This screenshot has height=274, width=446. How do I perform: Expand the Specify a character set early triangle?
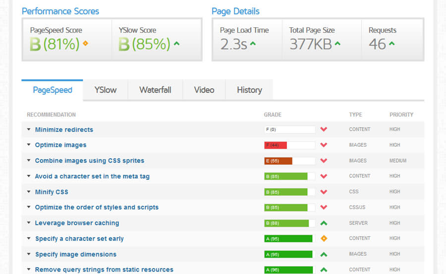29,238
